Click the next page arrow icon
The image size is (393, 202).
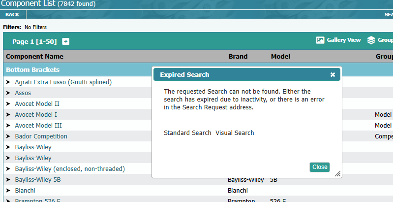pyautogui.click(x=65, y=41)
